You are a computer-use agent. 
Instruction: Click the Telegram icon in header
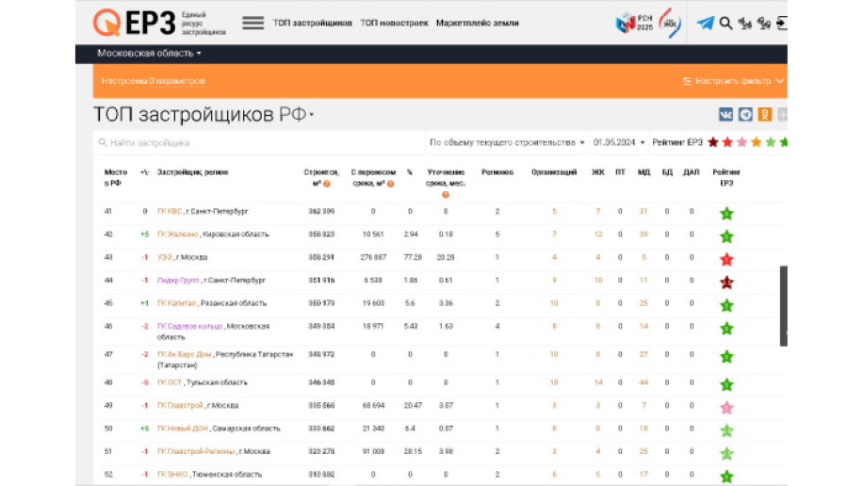coord(705,23)
